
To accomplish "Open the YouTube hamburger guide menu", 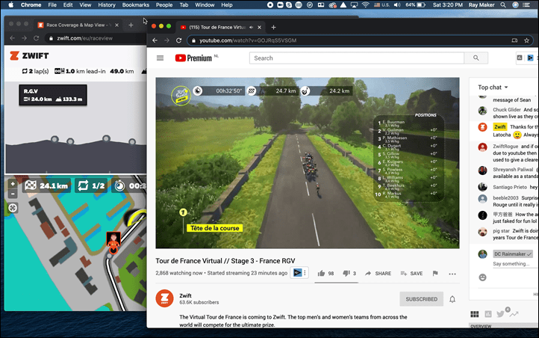I will tap(161, 58).
